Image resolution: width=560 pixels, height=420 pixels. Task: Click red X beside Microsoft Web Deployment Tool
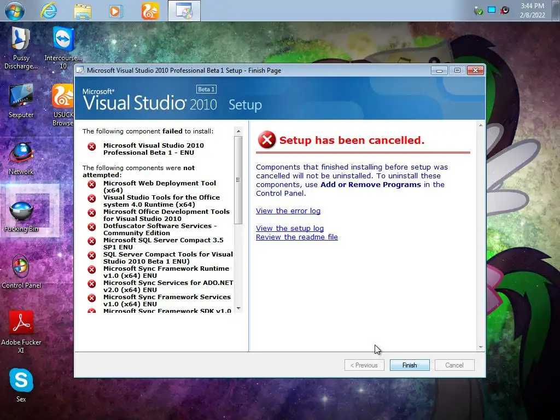pyautogui.click(x=92, y=184)
